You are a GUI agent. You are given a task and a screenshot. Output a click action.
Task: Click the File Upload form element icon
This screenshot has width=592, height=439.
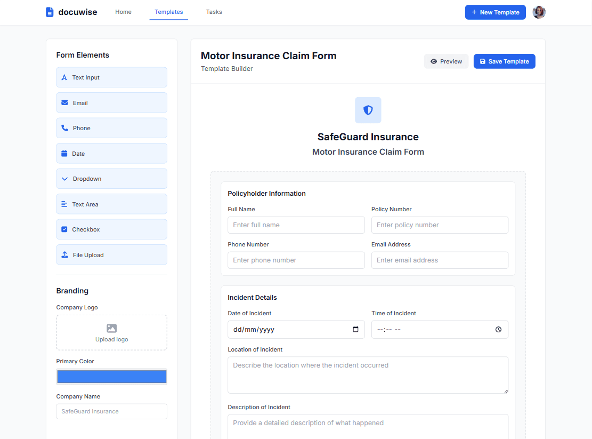pyautogui.click(x=64, y=254)
